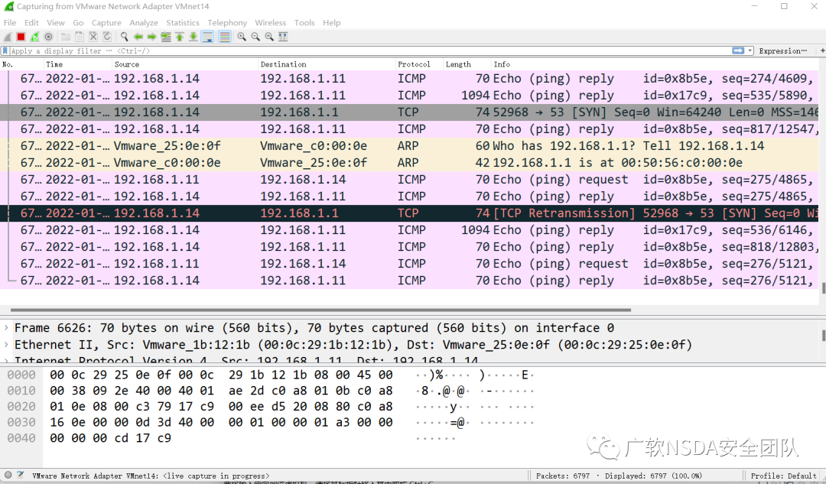Reset text to normal size

point(269,37)
